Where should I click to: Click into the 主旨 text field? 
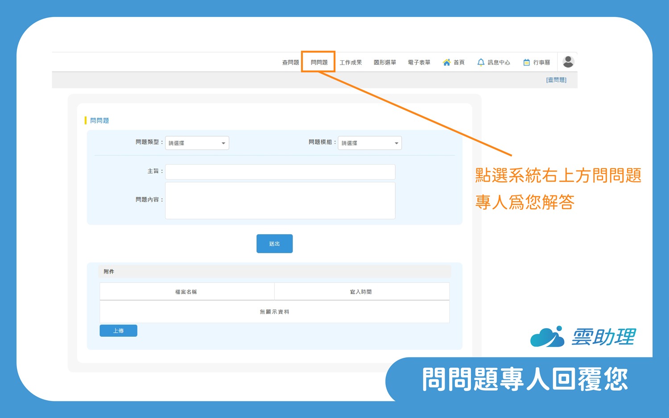pos(280,172)
